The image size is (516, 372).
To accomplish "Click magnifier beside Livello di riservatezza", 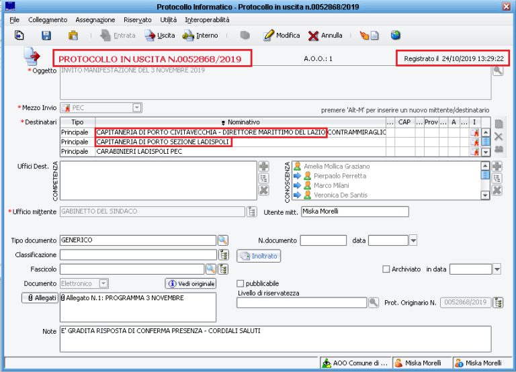I will point(373,302).
